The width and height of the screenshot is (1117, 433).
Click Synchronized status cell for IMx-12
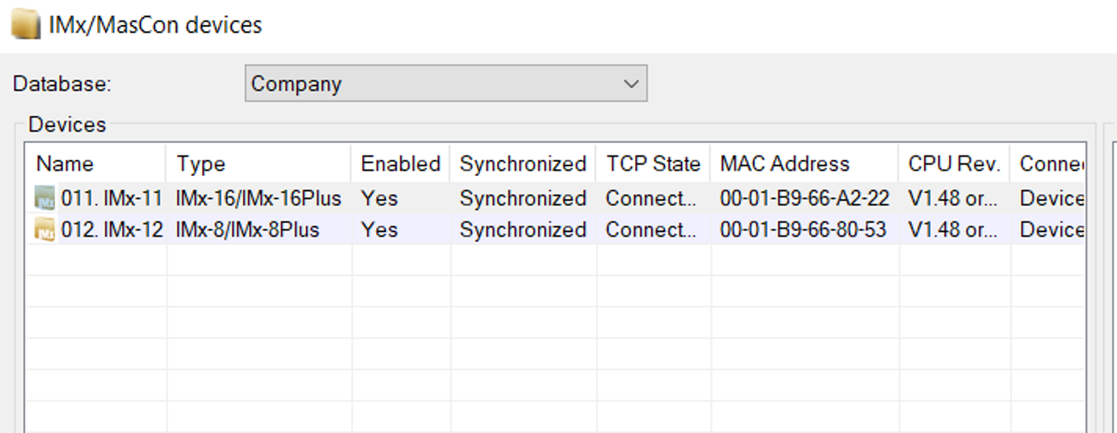click(523, 230)
